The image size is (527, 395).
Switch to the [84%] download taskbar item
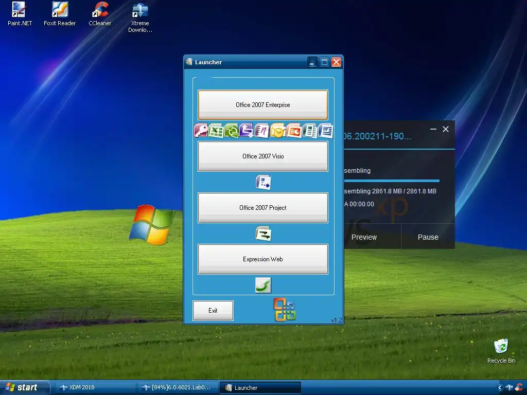coord(178,387)
